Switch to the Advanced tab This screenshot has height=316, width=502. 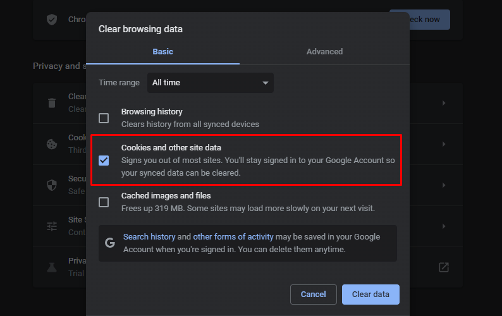(324, 52)
